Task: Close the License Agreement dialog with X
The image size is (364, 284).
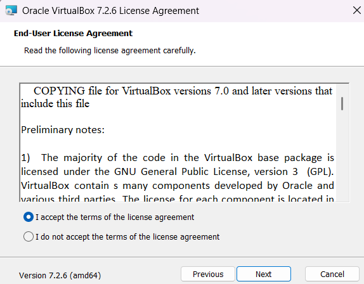Action: [x=356, y=10]
